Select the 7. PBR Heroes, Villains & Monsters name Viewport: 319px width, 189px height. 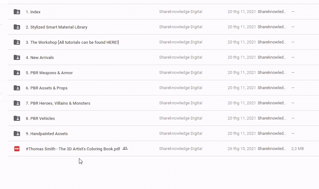pos(58,103)
